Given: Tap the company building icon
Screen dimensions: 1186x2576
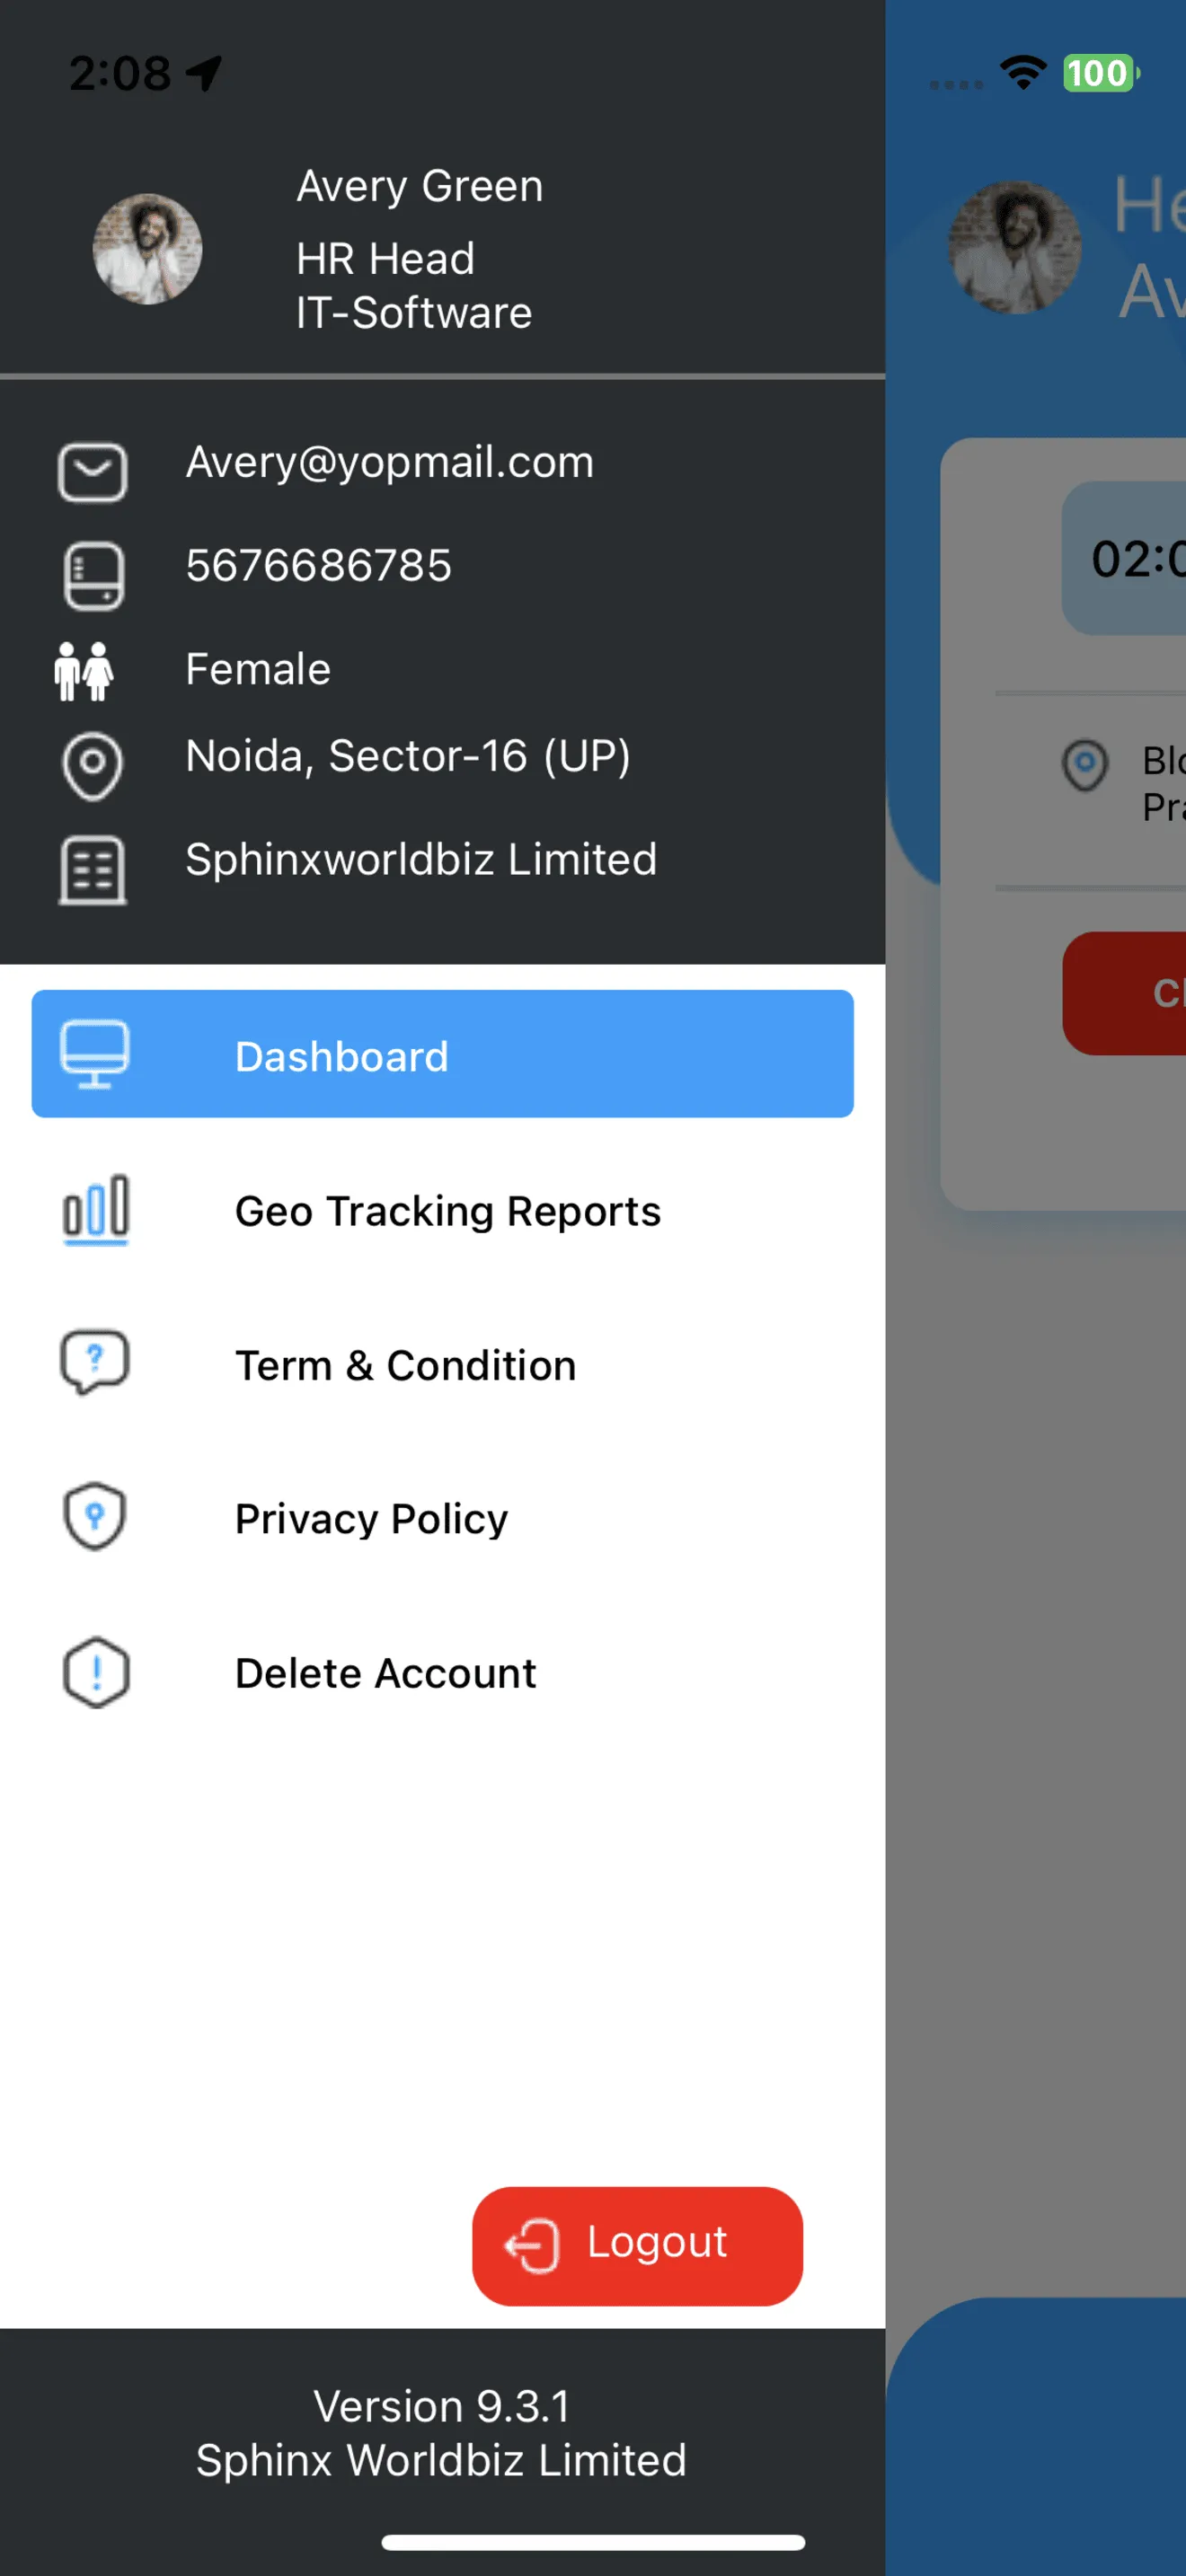Looking at the screenshot, I should 92,870.
